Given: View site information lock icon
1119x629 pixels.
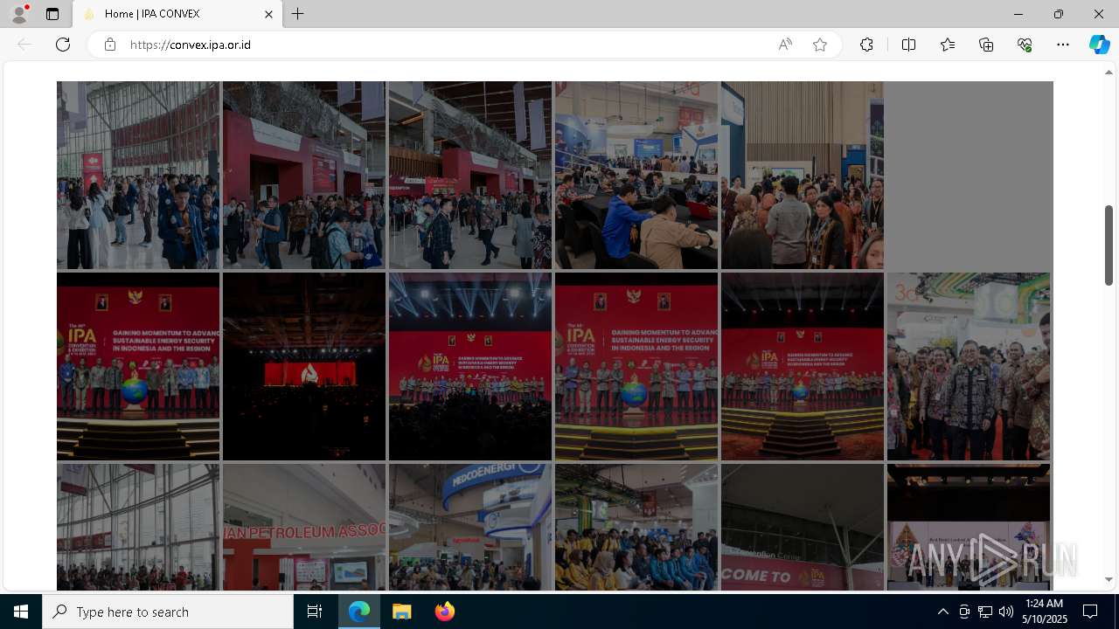Looking at the screenshot, I should point(110,45).
